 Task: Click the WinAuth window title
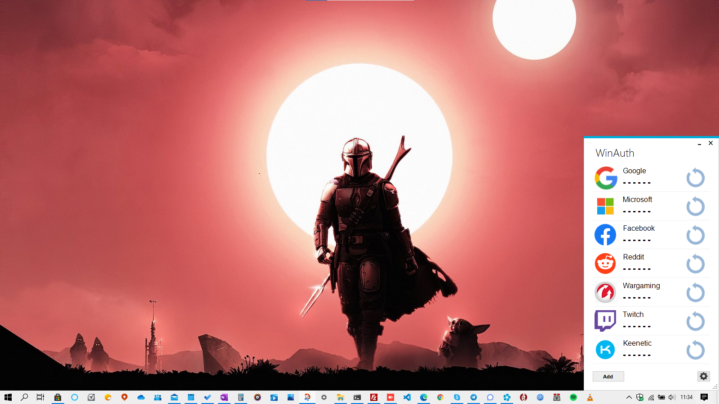pos(615,153)
